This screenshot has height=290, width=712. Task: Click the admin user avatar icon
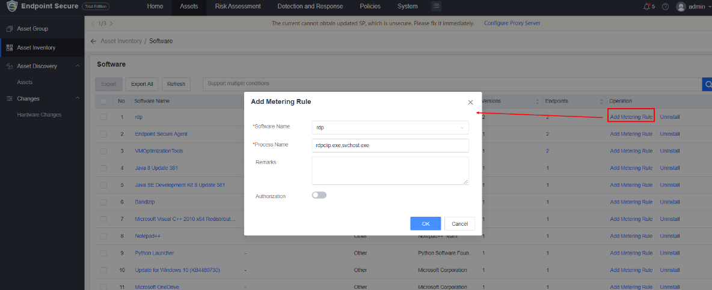click(x=681, y=7)
